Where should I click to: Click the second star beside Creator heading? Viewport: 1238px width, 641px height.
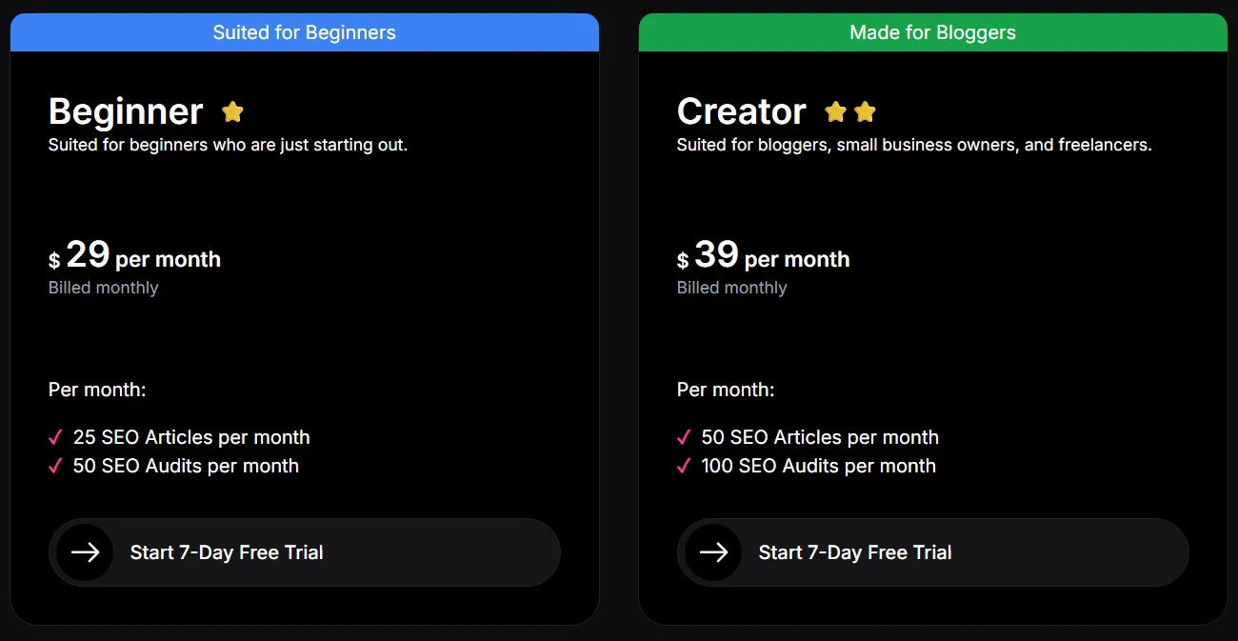point(865,111)
